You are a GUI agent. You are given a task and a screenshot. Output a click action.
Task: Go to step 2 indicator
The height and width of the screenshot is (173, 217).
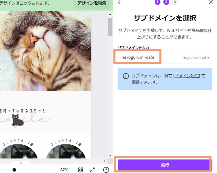click(x=166, y=2)
